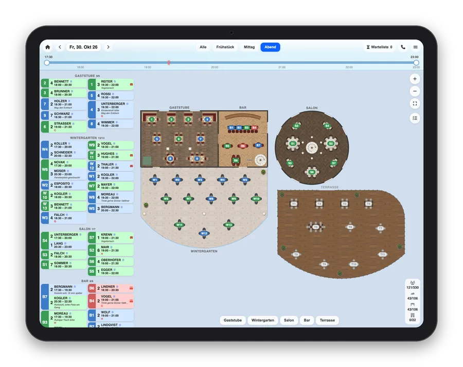
Task: Open the Warteliste waiting list
Action: [x=380, y=47]
